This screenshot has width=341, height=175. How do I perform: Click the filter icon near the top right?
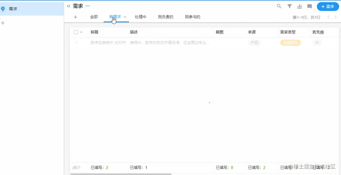click(289, 6)
